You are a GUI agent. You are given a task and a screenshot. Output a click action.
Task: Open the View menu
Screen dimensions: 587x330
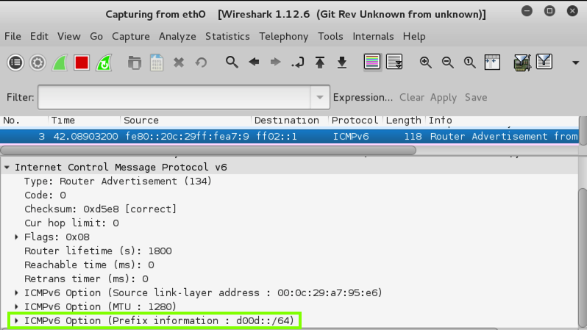pyautogui.click(x=69, y=36)
